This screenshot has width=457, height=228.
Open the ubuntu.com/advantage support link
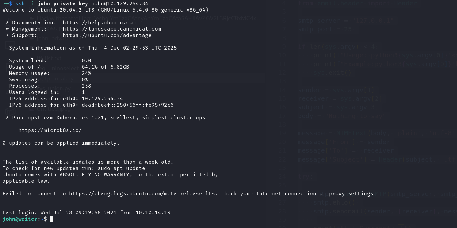pos(107,35)
